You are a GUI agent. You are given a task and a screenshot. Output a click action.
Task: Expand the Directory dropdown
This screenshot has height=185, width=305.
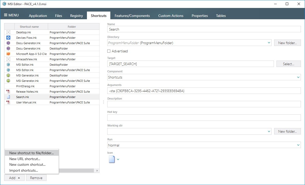tap(269, 43)
